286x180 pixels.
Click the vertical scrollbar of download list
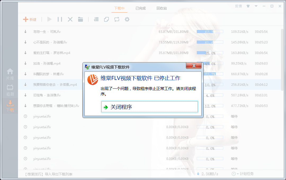[282, 59]
